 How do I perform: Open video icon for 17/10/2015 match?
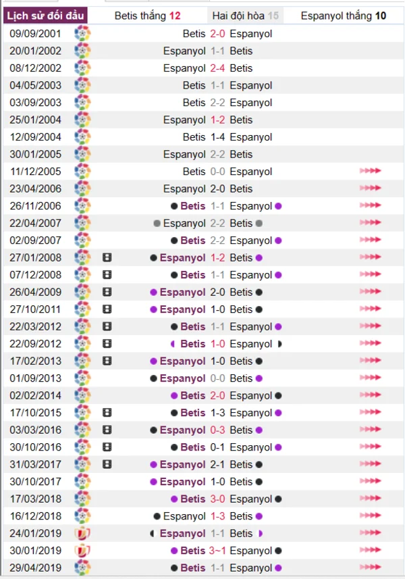click(107, 413)
